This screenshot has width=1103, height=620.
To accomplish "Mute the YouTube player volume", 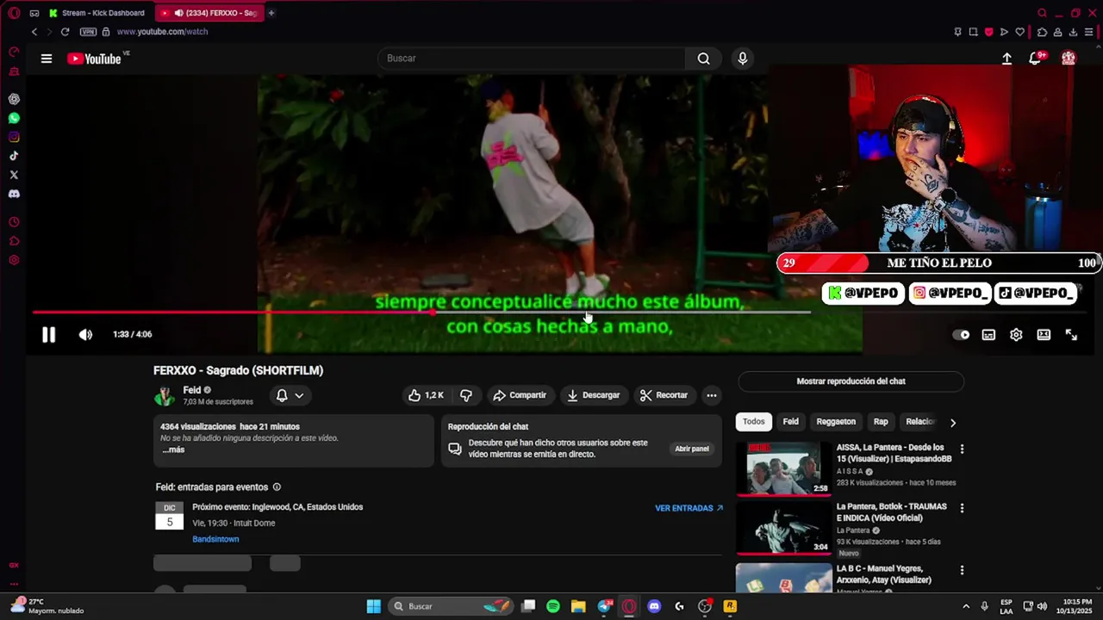I will [x=85, y=335].
